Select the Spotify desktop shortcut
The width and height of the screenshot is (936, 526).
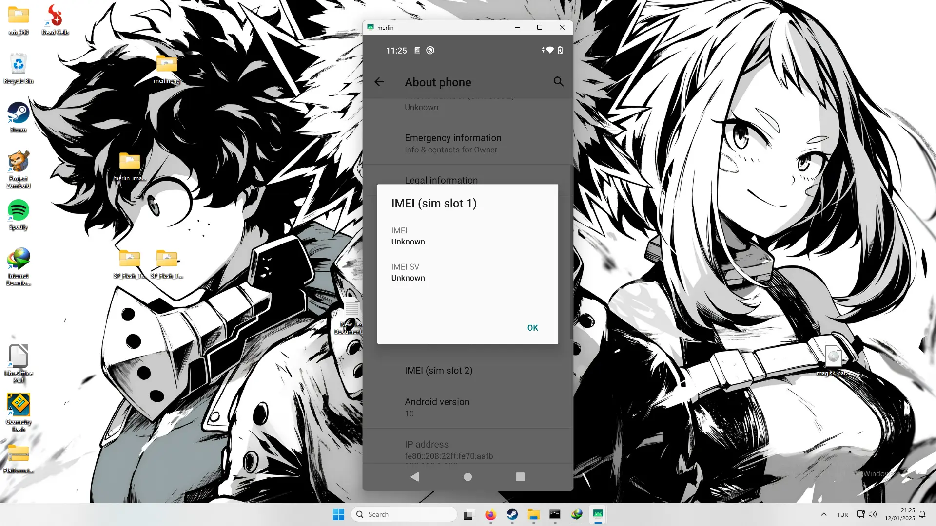click(19, 214)
